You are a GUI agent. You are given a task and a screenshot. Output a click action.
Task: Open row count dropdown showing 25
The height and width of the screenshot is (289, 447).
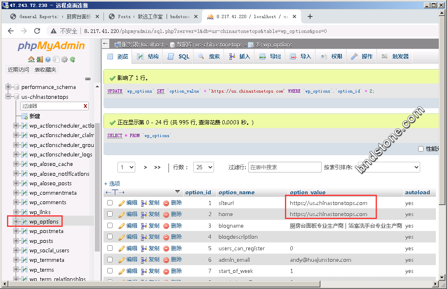204,167
